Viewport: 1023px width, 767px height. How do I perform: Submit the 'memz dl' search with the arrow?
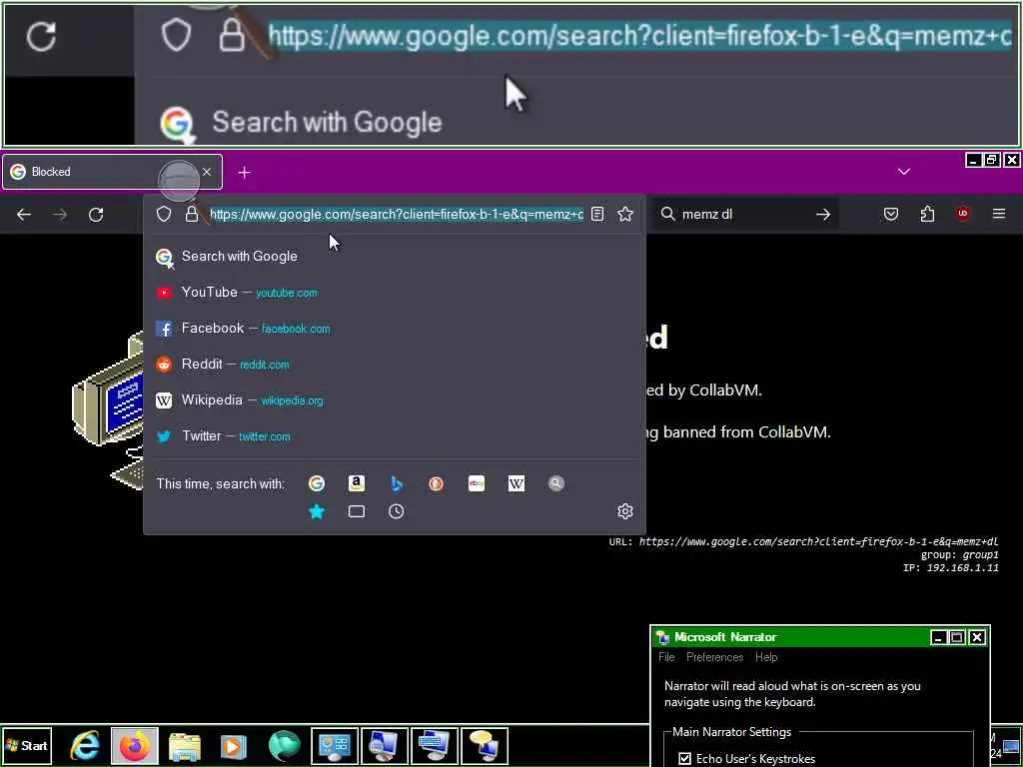tap(823, 214)
